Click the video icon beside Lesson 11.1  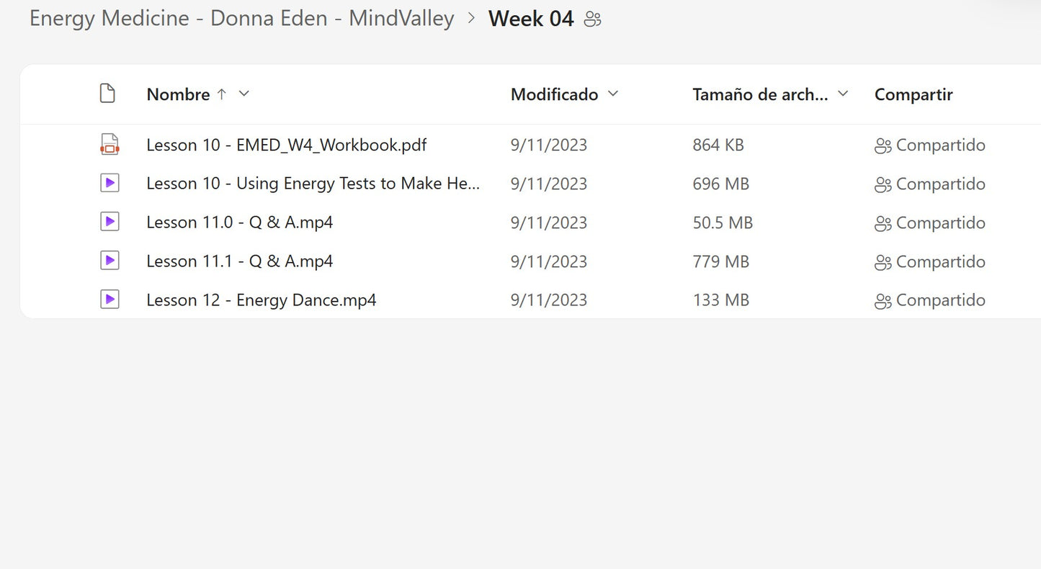[x=110, y=261]
